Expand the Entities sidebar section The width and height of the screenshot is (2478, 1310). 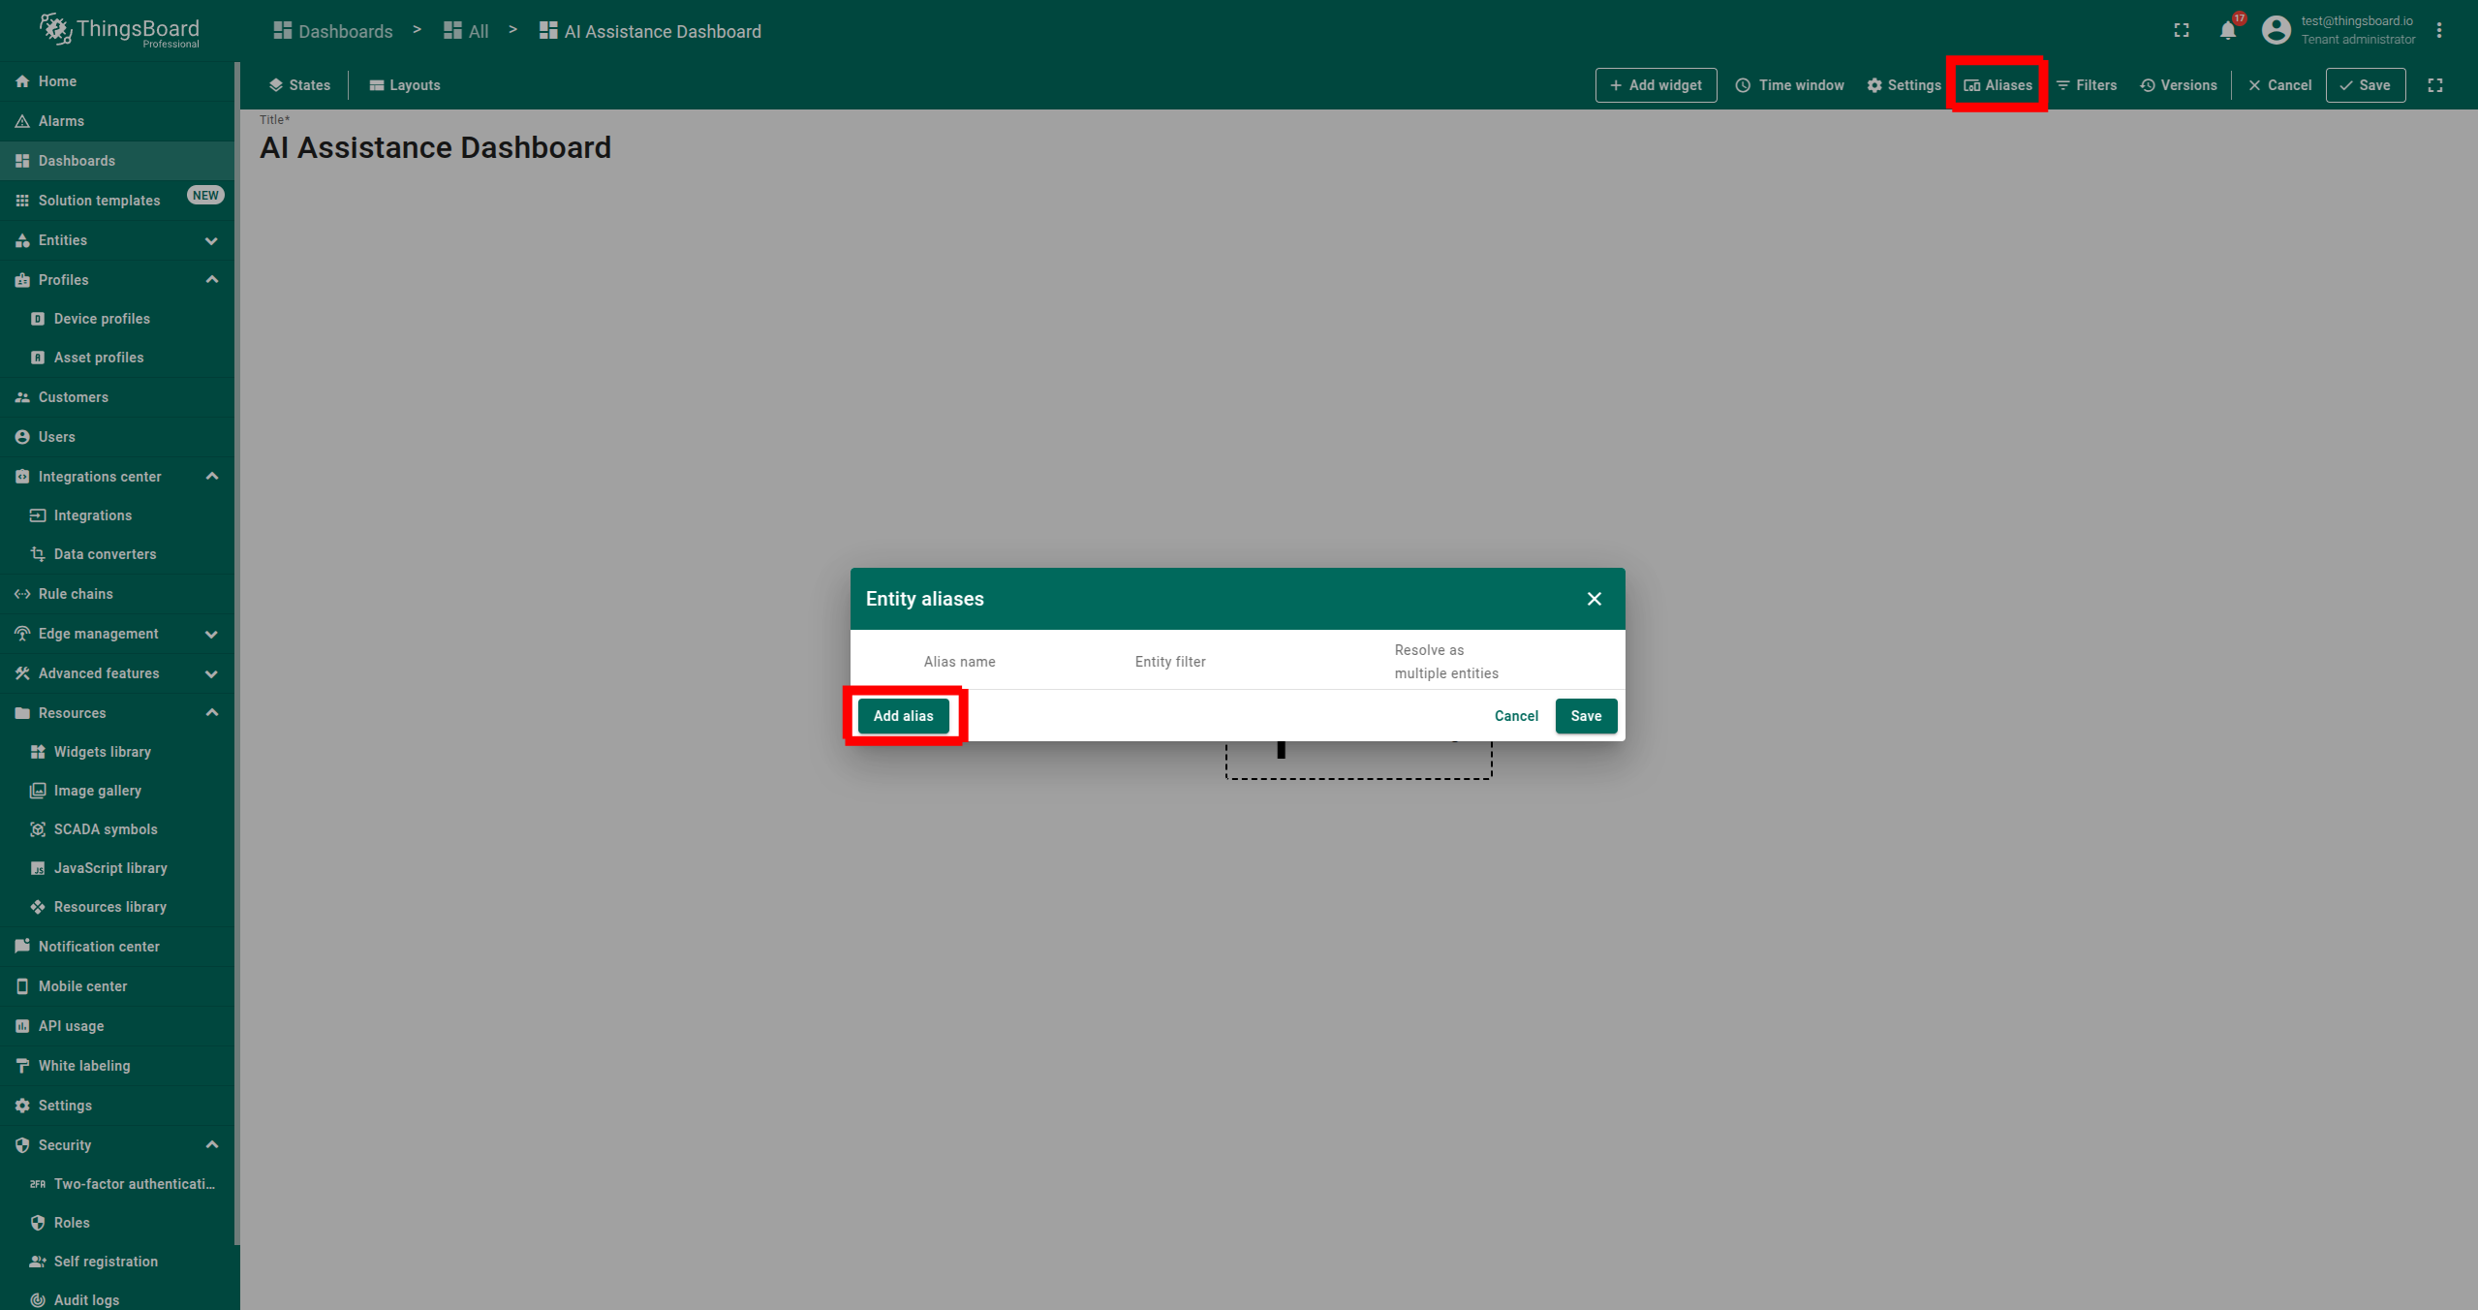[x=211, y=240]
